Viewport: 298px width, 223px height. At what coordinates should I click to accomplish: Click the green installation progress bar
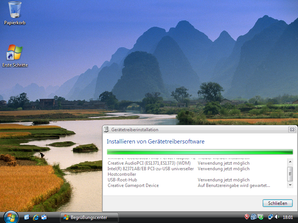[x=200, y=152]
